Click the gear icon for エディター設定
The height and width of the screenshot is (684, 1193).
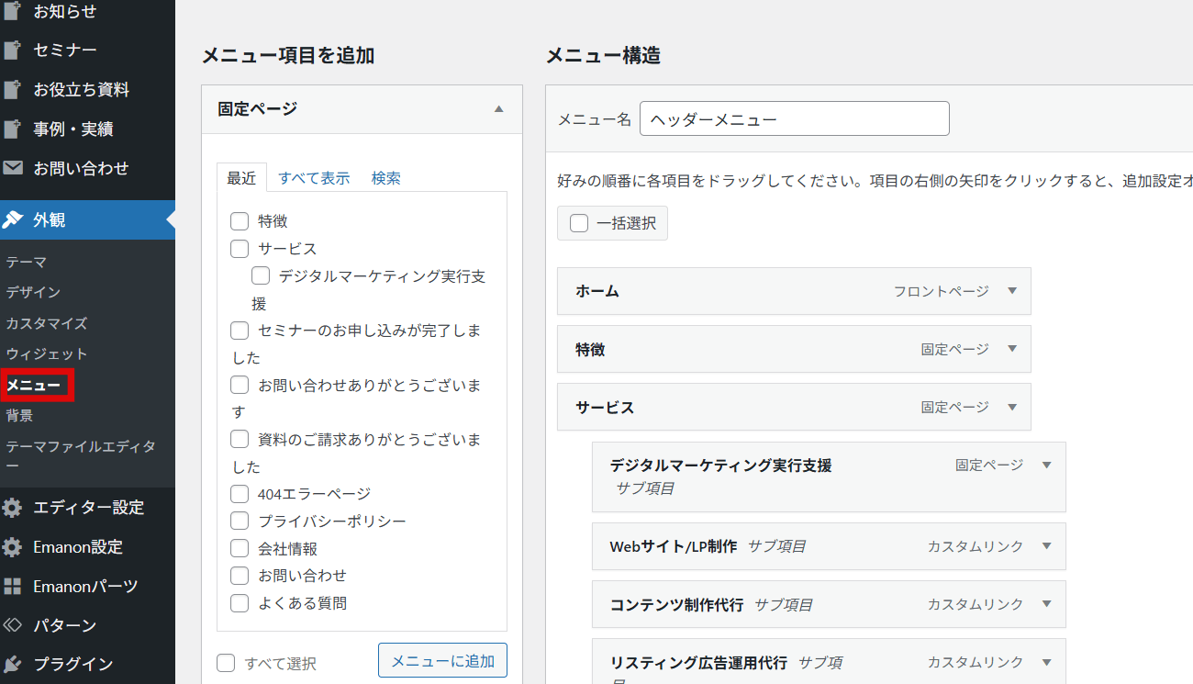13,508
